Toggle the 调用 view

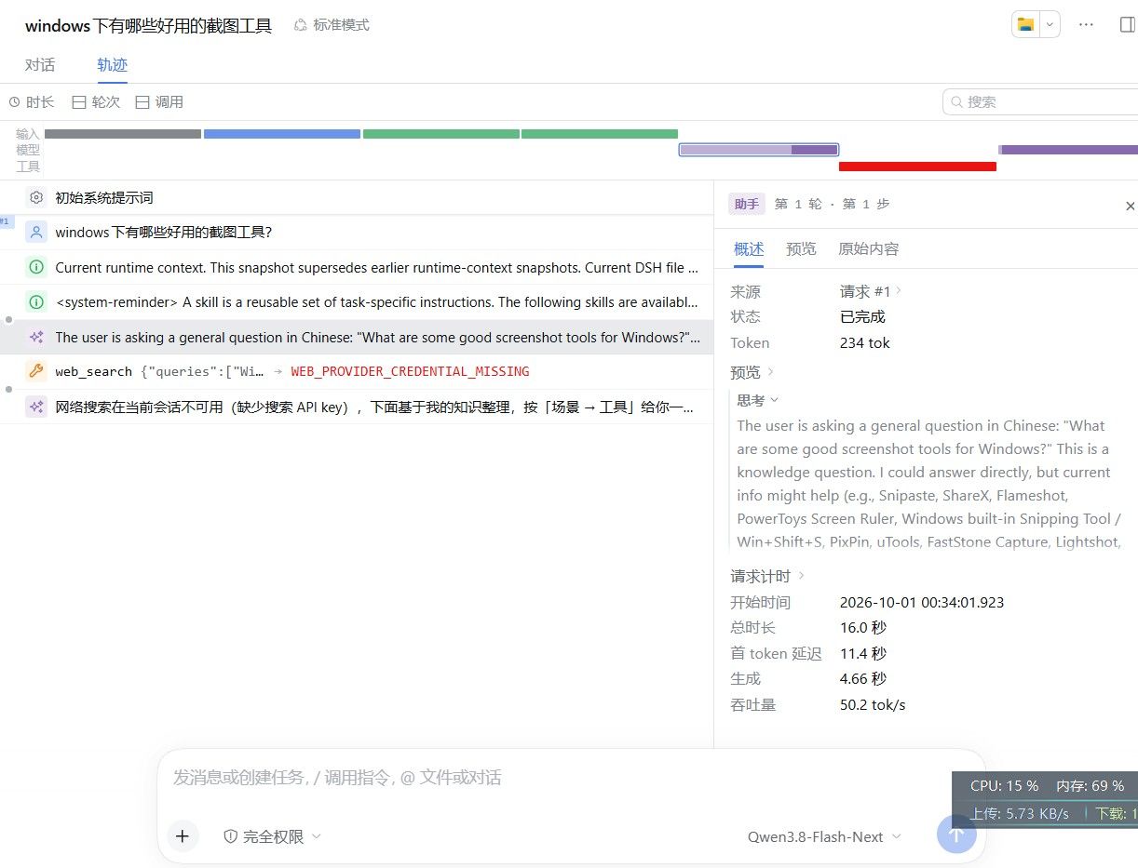point(159,102)
